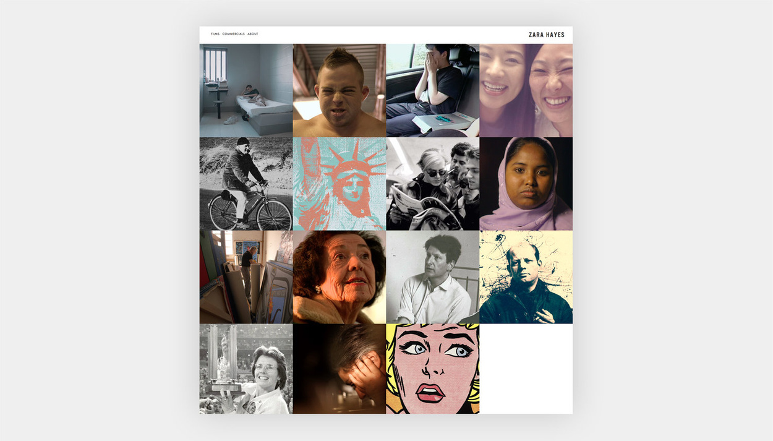Open the dark bowed head in hand thumbnail
Screen dimensions: 773x441
coord(340,369)
